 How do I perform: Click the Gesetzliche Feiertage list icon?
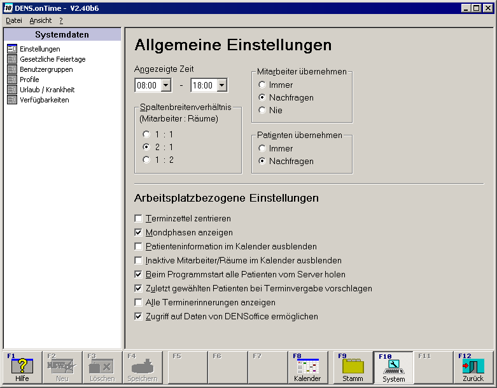(12, 59)
